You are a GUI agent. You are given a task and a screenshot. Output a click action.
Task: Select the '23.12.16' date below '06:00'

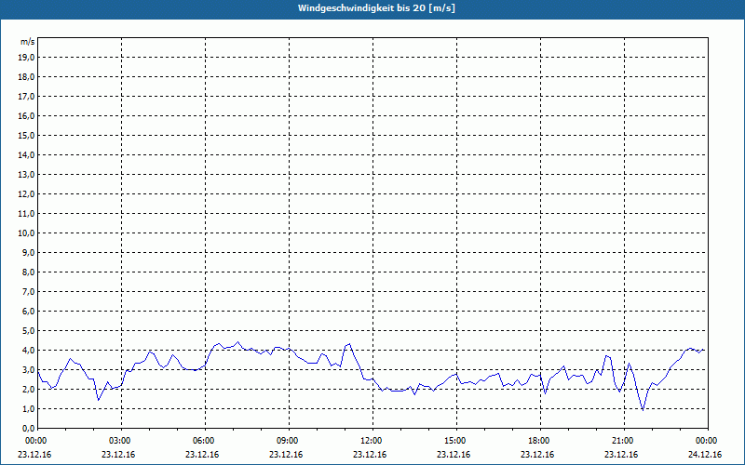click(202, 454)
